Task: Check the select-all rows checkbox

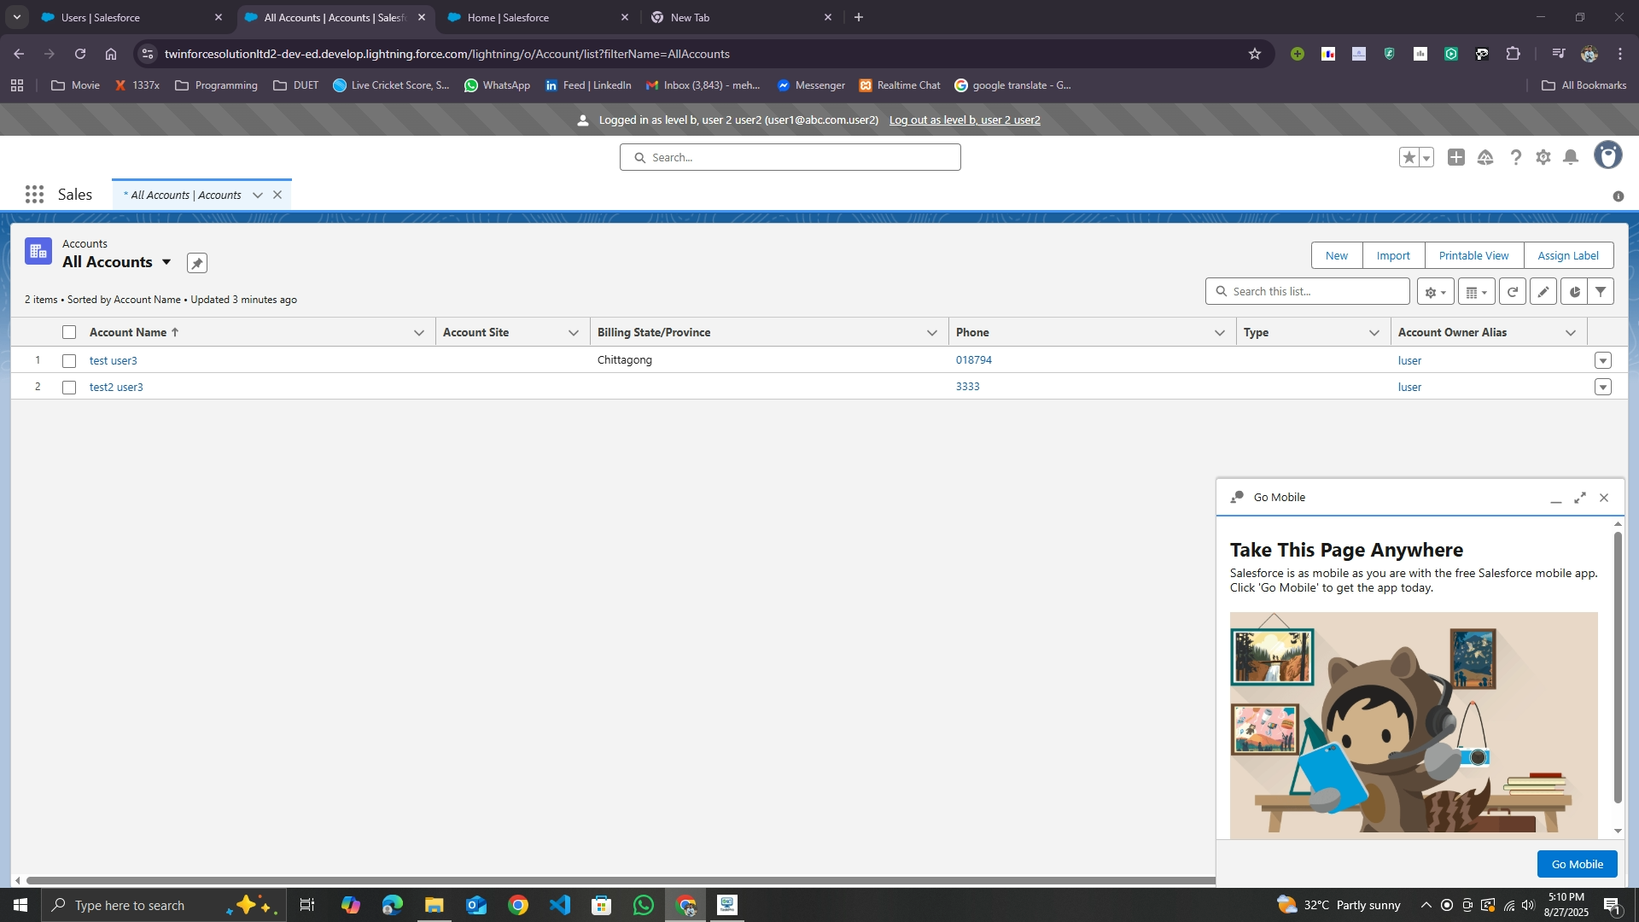Action: click(69, 333)
